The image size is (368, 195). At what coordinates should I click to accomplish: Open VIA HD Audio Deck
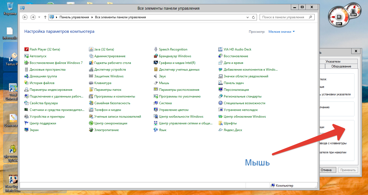click(237, 49)
